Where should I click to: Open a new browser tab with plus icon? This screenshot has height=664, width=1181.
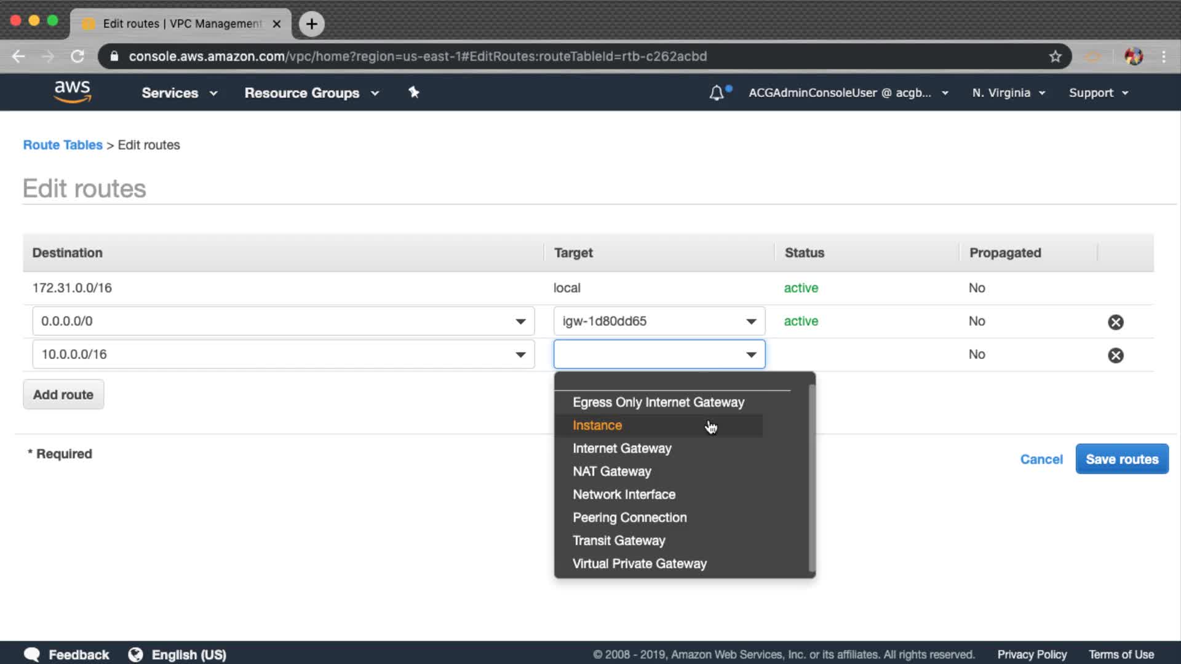click(x=312, y=24)
